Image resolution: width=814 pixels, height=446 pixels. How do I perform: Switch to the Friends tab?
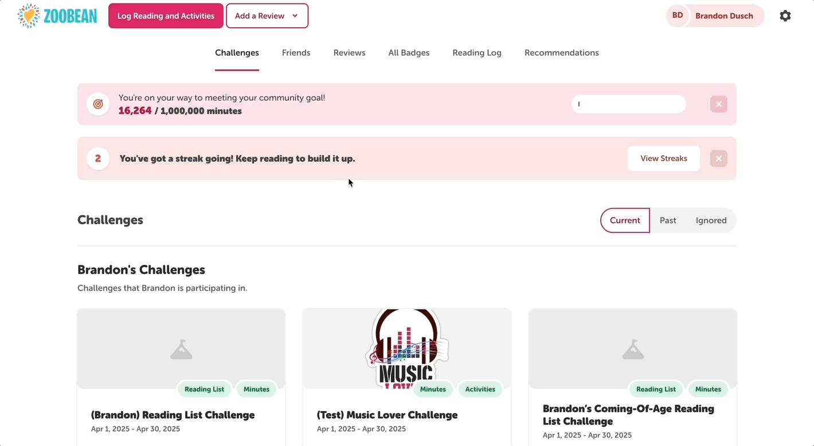click(x=296, y=52)
